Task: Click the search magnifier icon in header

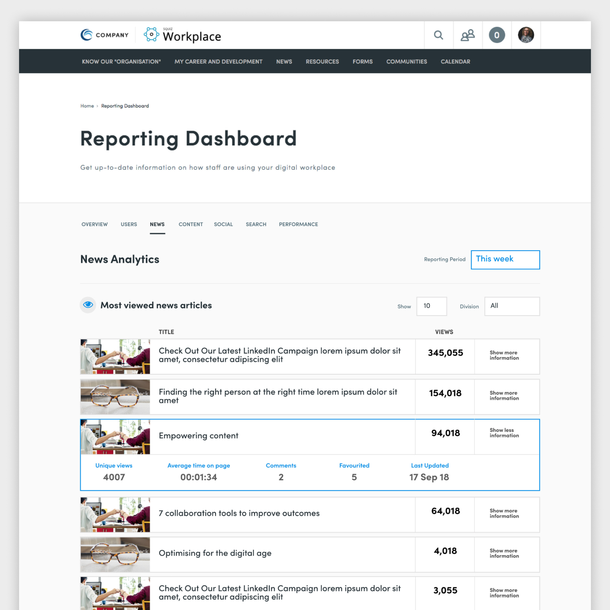Action: coord(438,35)
